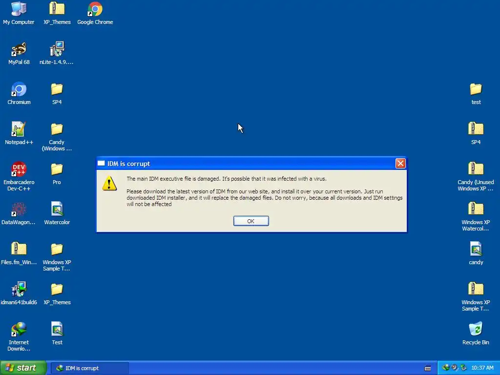Click the 10:37 AM clock
This screenshot has width=500, height=375.
point(482,368)
